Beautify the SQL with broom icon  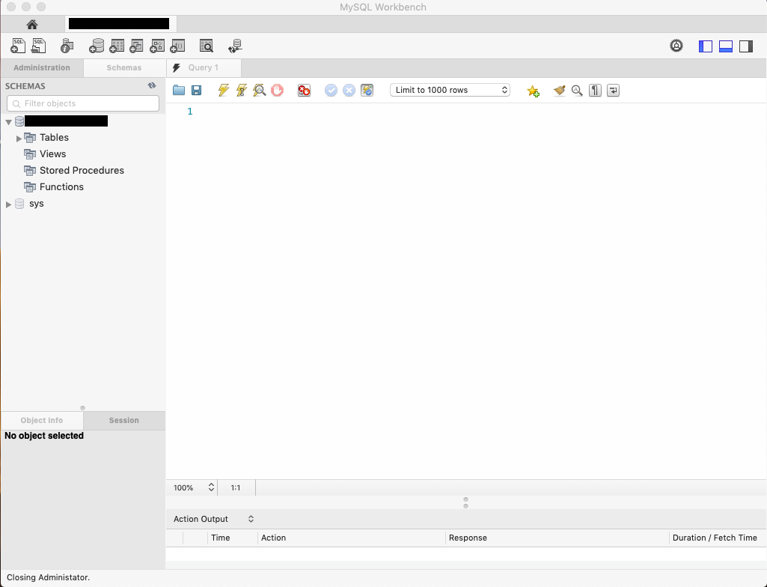[560, 90]
